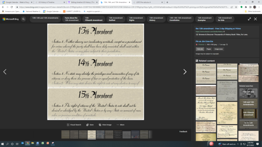The width and height of the screenshot is (262, 147).
Task: Open Task View in taskbar
Action: [17, 144]
